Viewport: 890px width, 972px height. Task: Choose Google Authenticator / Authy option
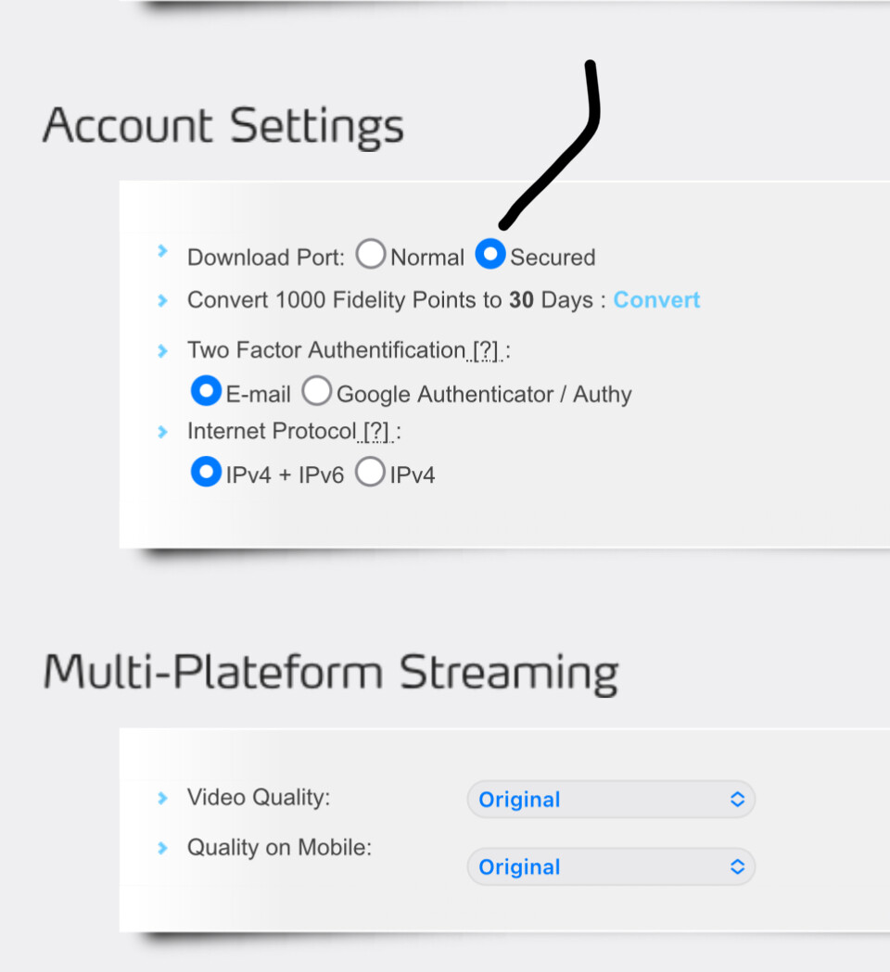point(316,392)
